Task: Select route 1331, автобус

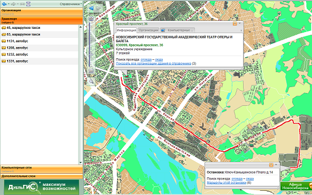Action: pyautogui.click(x=40, y=61)
